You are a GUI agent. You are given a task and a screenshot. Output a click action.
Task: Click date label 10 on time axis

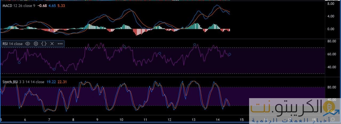click(x=121, y=120)
